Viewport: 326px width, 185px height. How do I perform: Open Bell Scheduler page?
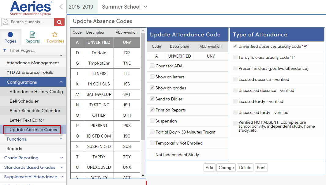24,101
